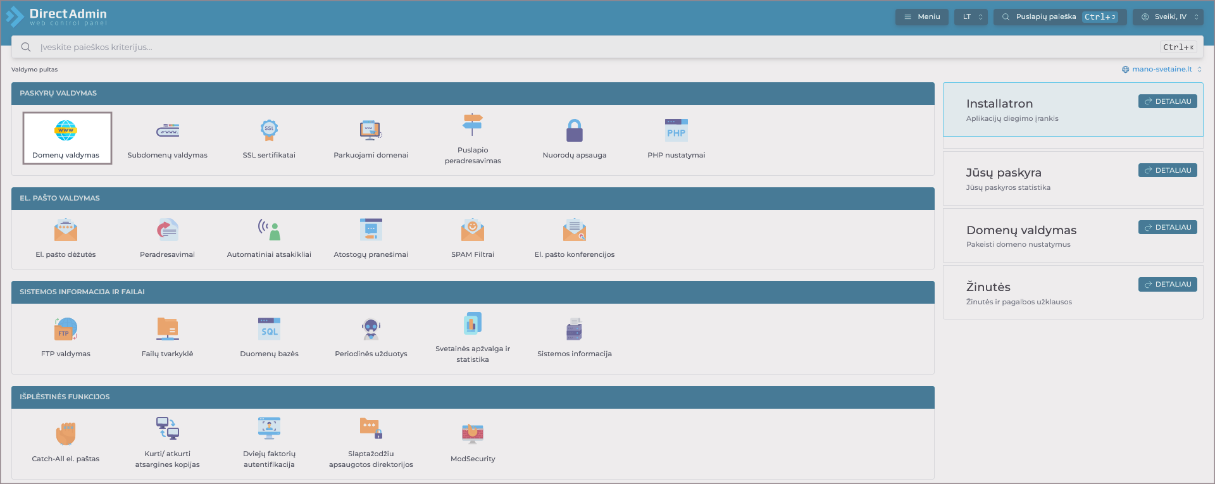Expand the Sveiki, IV user dropdown

point(1170,17)
